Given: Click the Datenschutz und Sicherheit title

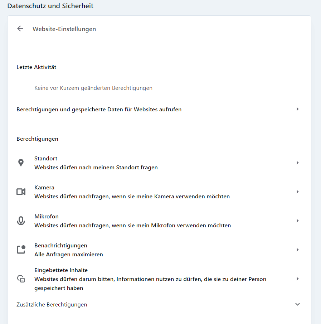Looking at the screenshot, I should [50, 6].
